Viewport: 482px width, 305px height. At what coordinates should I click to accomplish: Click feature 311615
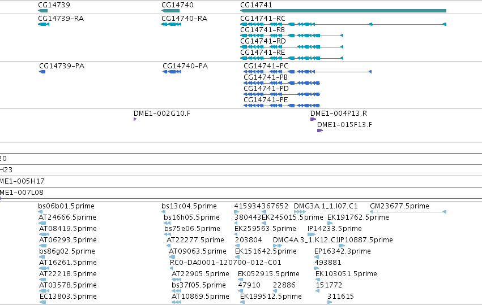(340, 297)
